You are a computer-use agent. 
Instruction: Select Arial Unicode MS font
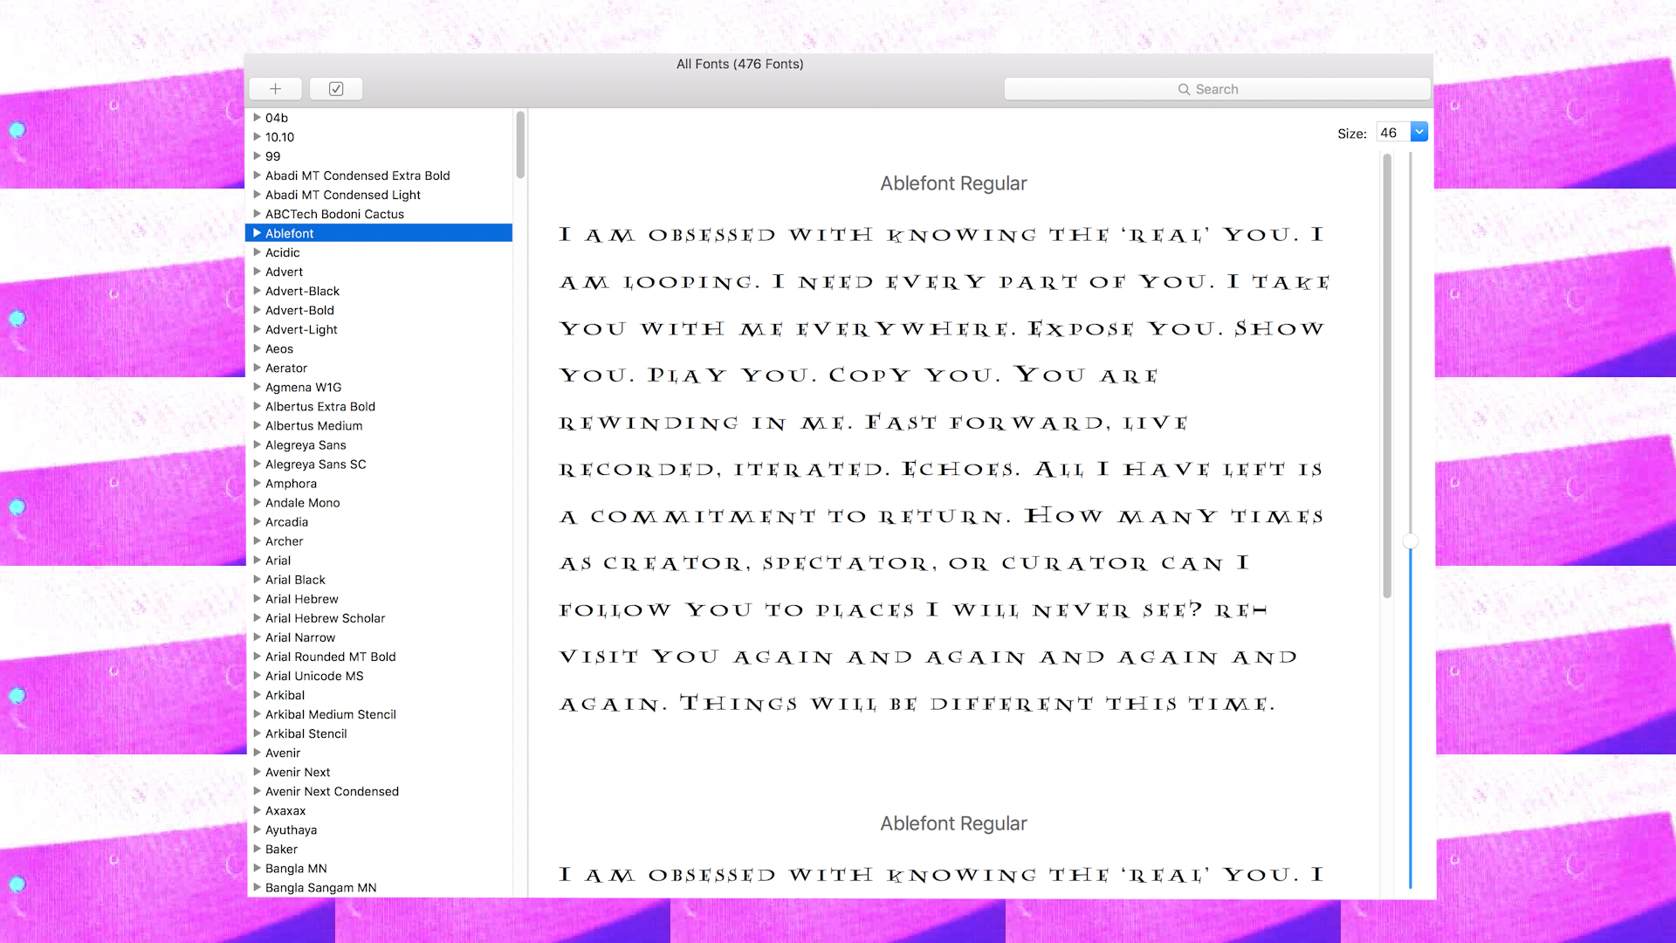point(314,676)
